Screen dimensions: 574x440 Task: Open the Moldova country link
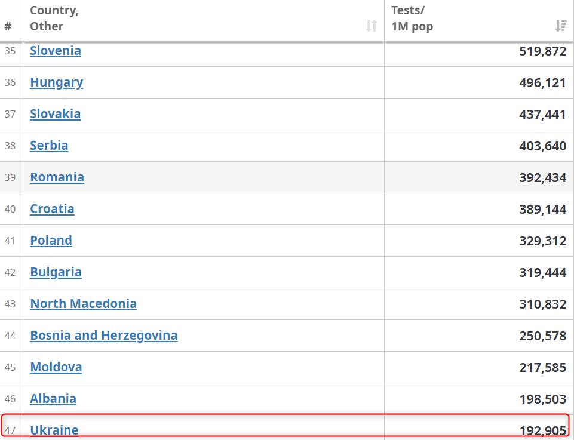click(x=56, y=367)
